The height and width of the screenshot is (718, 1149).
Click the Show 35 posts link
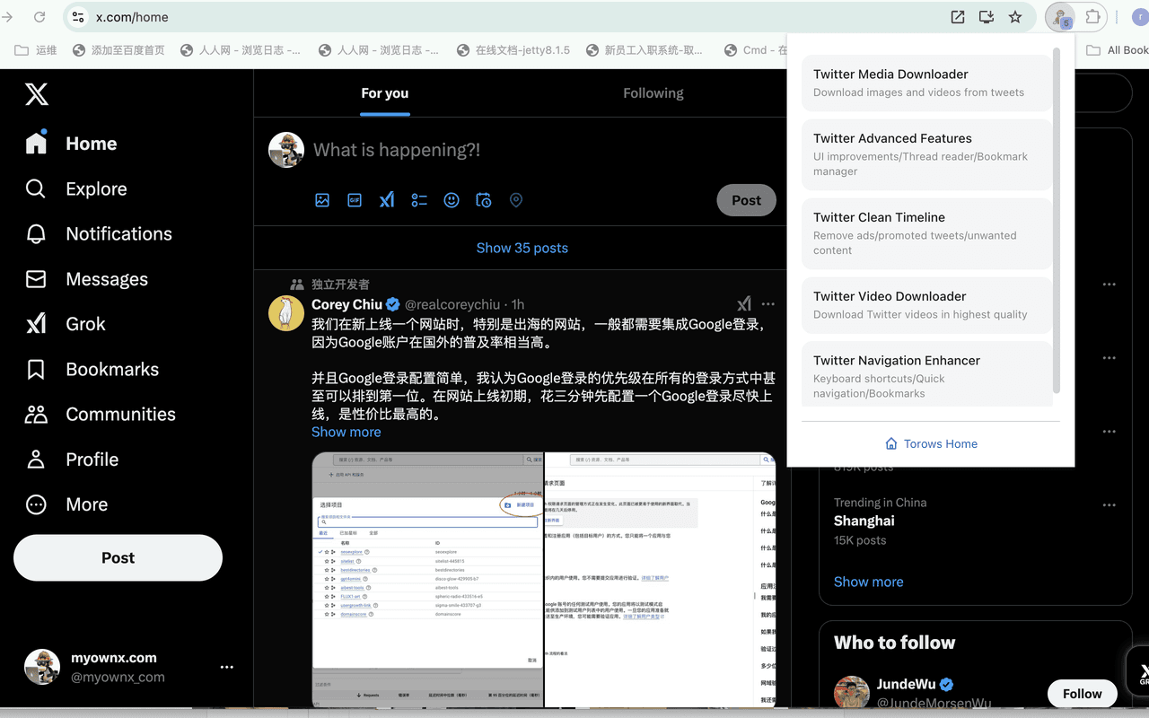[522, 248]
